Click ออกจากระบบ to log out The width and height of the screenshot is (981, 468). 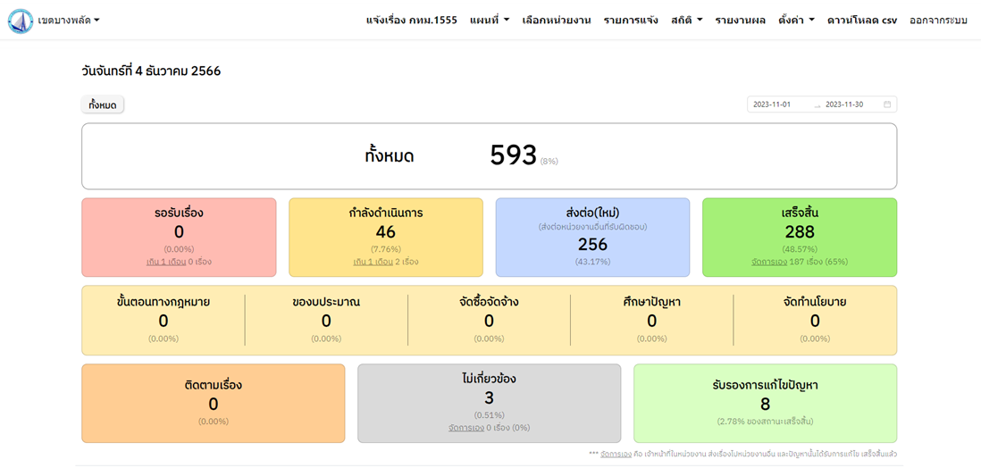938,20
